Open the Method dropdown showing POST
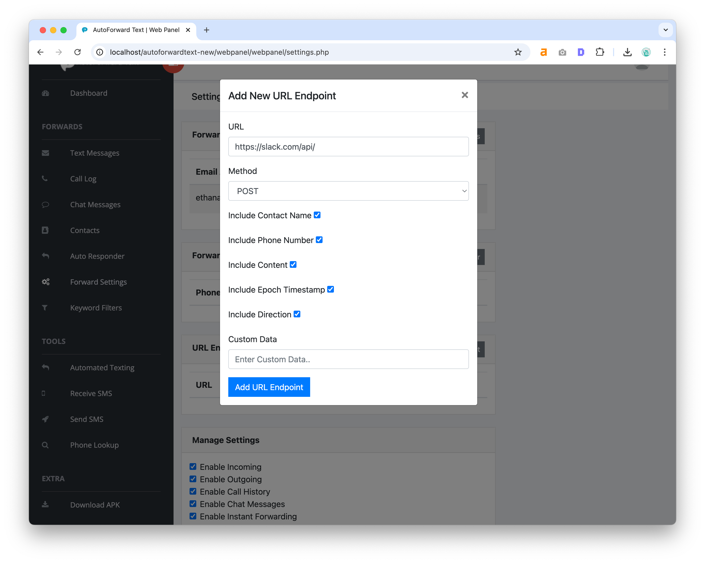The width and height of the screenshot is (705, 563). pyautogui.click(x=348, y=191)
